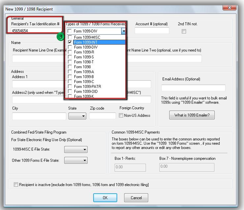Open the Other 1099 Forms E-File State dropdown
The width and height of the screenshot is (244, 210).
click(x=76, y=160)
